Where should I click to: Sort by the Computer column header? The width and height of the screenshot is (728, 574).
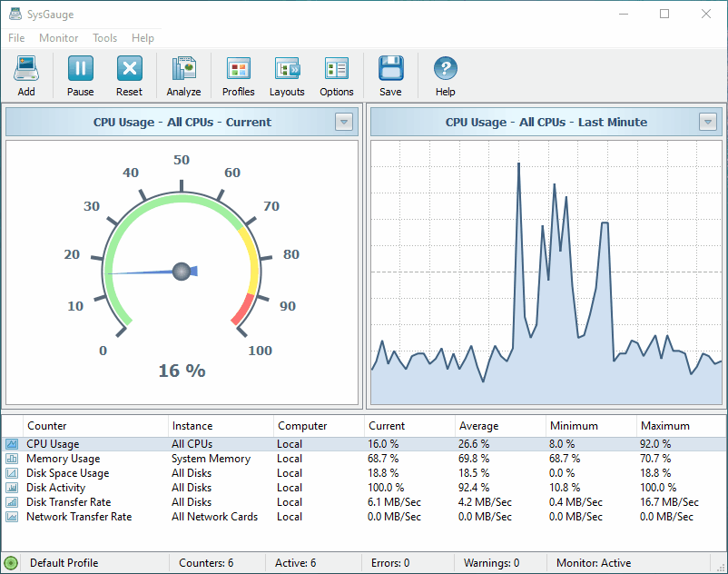click(319, 426)
